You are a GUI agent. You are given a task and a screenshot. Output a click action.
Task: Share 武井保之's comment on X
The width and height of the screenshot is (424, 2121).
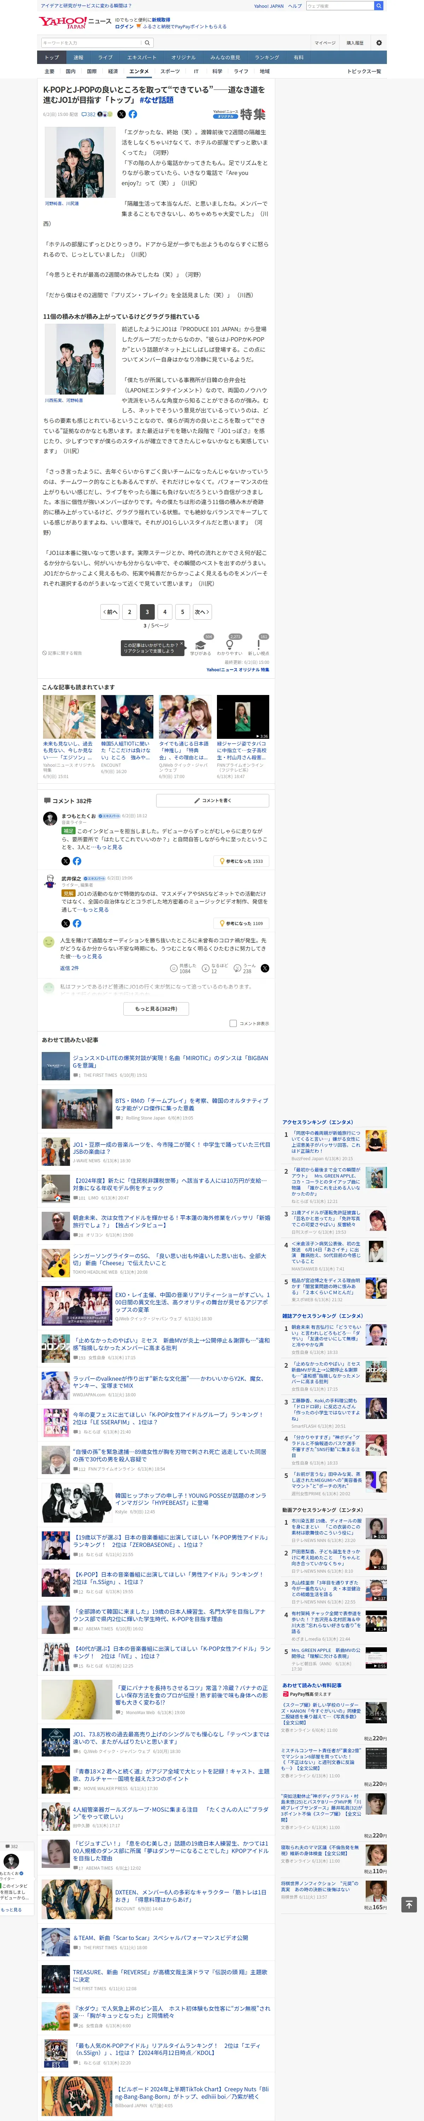(66, 924)
